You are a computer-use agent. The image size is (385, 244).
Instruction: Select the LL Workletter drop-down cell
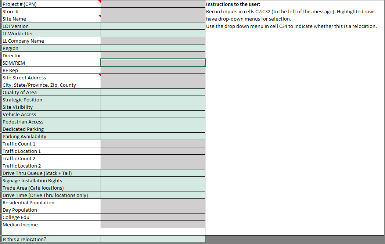coord(153,33)
